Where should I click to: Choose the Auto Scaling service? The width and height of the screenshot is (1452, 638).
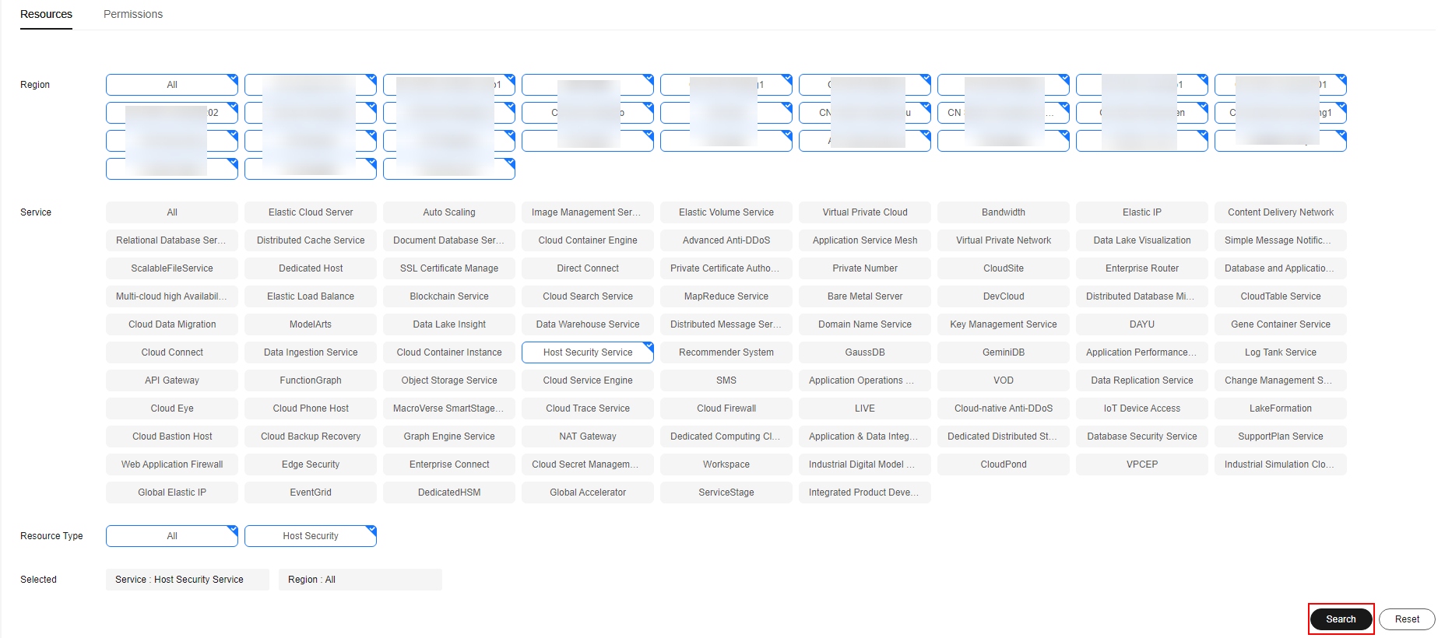(x=449, y=212)
